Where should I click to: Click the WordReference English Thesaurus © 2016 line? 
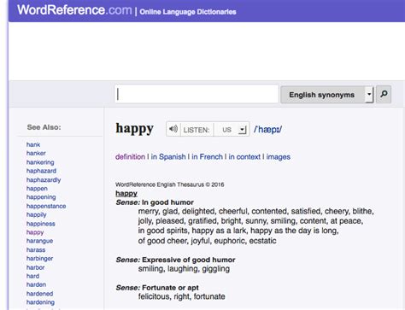(x=170, y=184)
